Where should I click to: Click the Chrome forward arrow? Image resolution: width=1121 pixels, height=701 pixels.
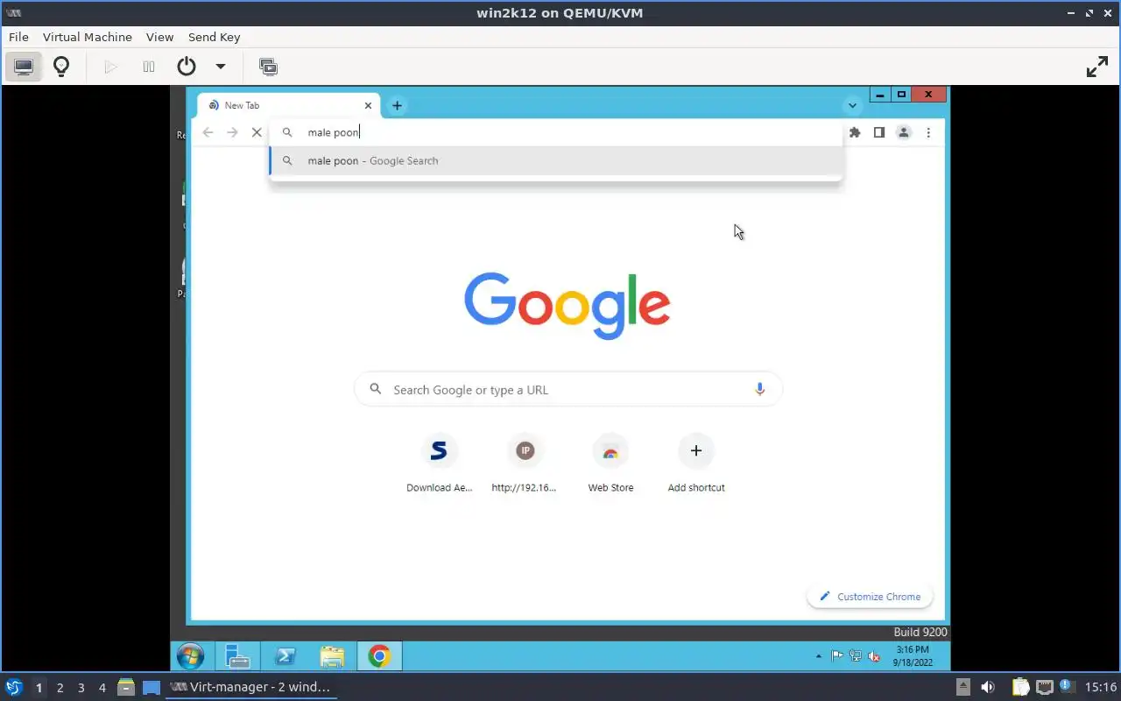click(x=232, y=132)
